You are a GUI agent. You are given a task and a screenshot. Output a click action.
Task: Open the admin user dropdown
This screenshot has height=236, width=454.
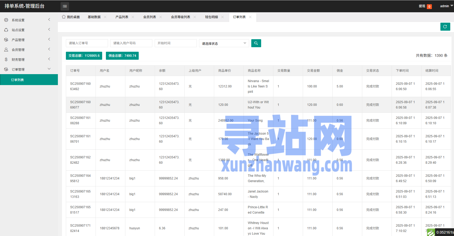[446, 6]
